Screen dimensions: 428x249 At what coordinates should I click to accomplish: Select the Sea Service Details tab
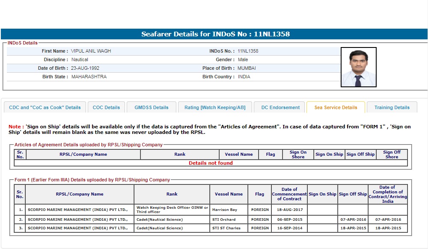click(x=336, y=107)
